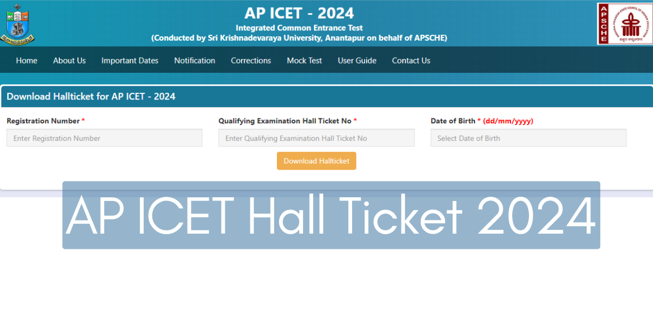Open the User Guide menu item
Screen dimensions: 653x326
click(x=357, y=60)
